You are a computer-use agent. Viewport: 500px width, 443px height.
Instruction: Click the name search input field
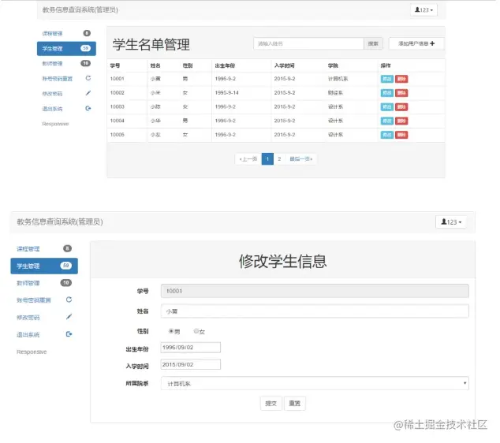coord(308,43)
